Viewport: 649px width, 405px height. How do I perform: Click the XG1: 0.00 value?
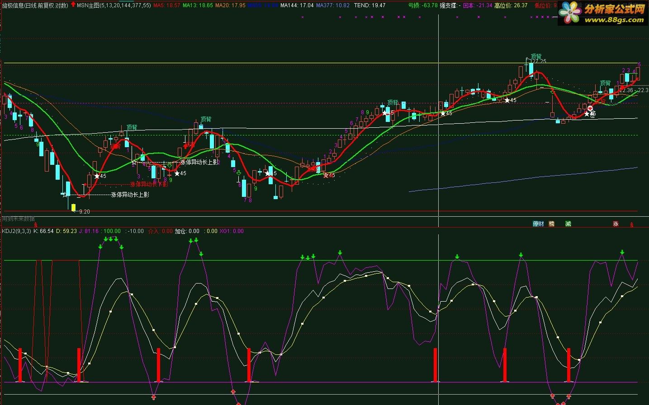tap(232, 231)
